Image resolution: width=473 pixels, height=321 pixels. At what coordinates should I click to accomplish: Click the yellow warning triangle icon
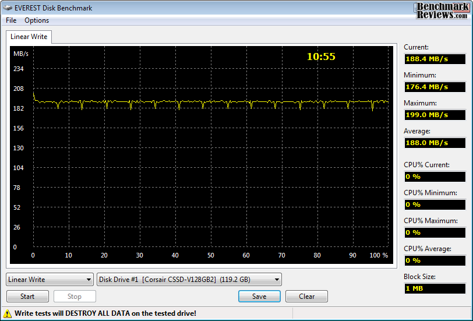pos(8,313)
